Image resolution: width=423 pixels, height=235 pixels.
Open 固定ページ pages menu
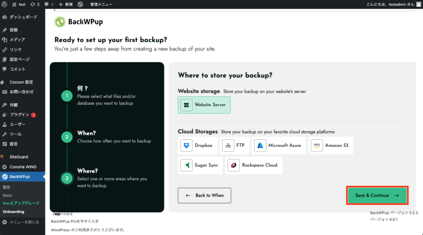23,60
